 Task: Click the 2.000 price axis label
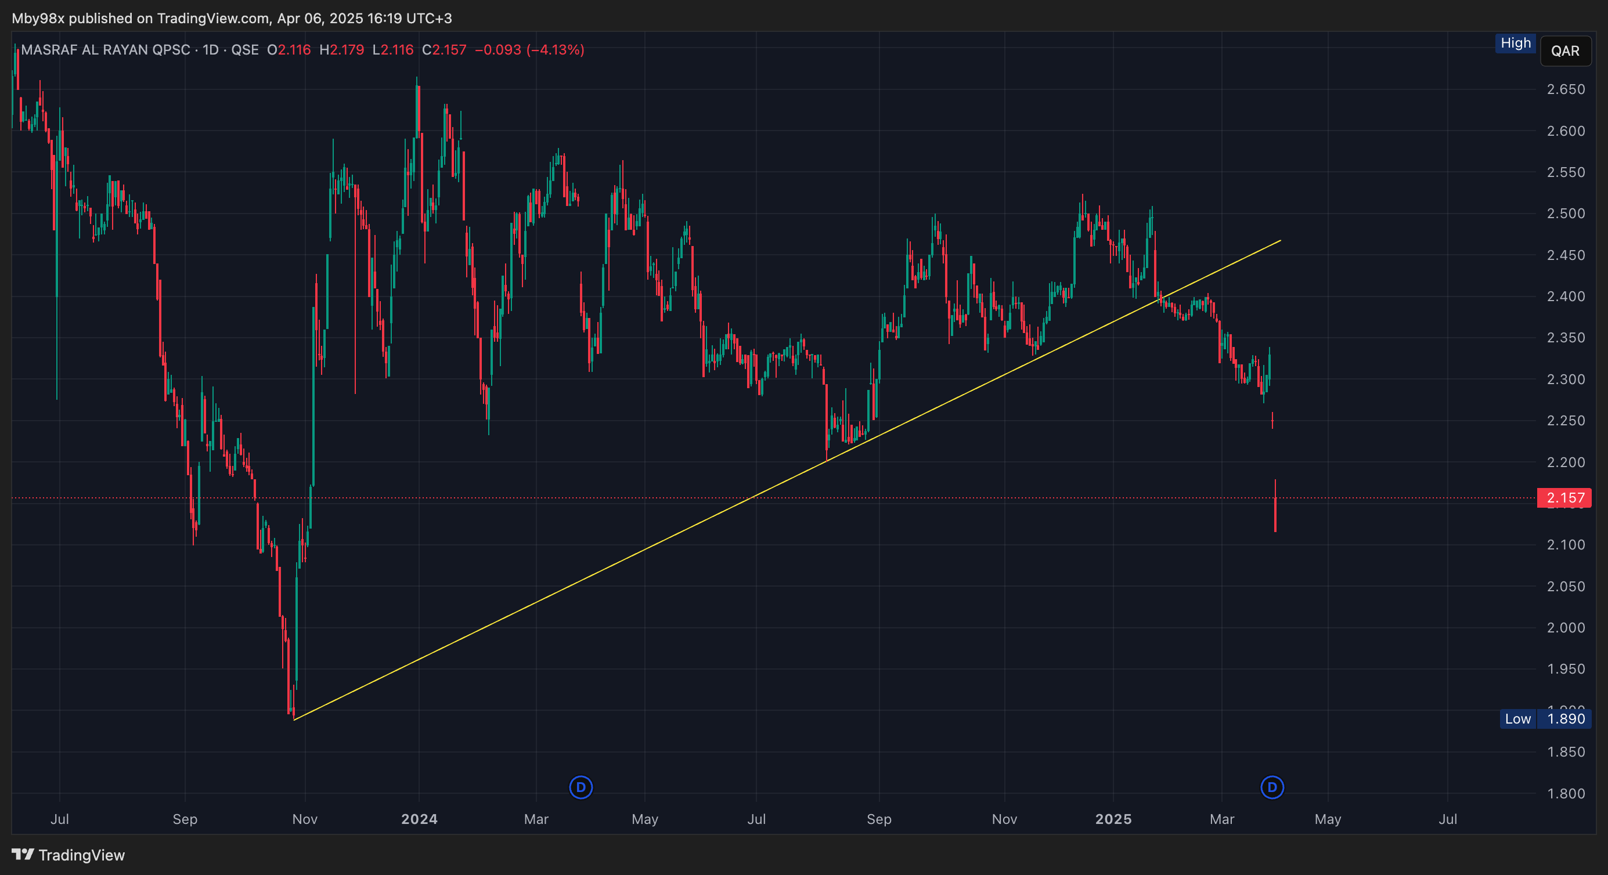coord(1566,628)
